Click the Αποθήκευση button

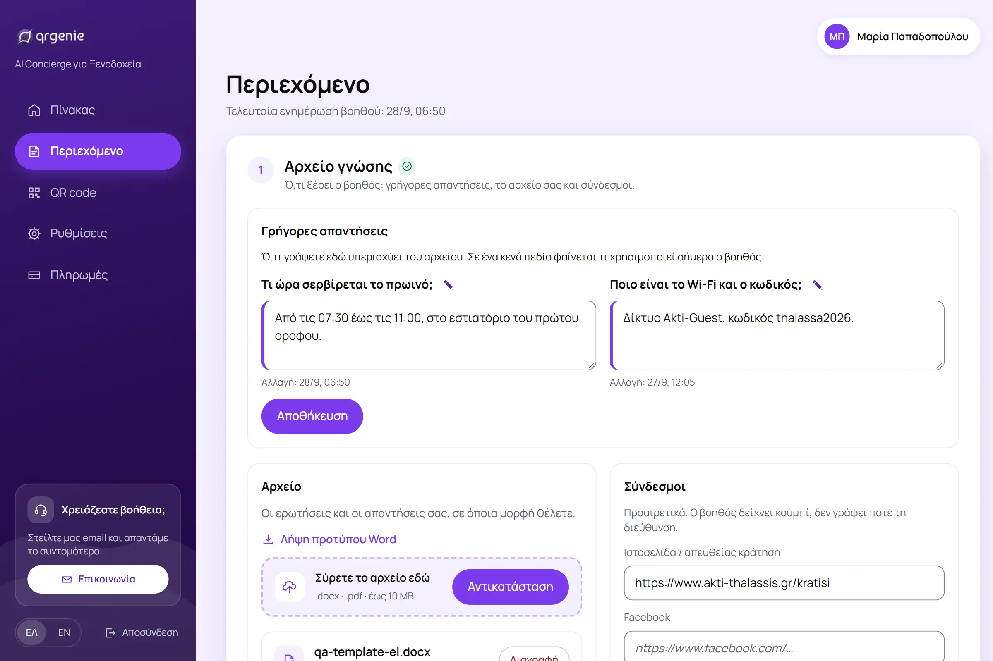312,416
